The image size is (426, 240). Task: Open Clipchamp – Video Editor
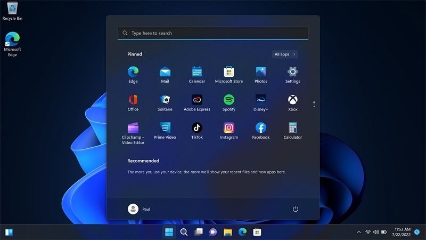tap(133, 133)
